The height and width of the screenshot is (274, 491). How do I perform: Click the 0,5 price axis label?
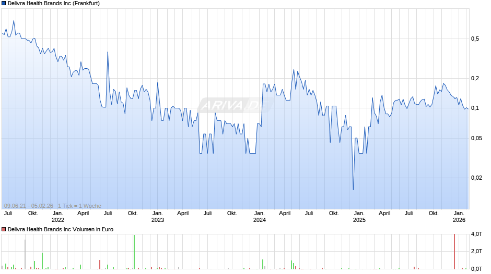click(x=475, y=39)
